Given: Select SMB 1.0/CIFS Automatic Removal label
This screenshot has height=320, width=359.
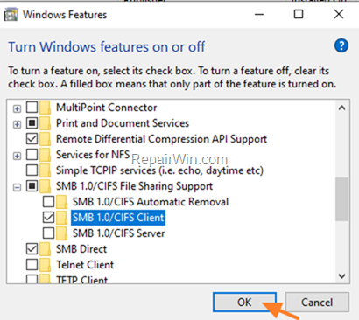Looking at the screenshot, I should (x=151, y=202).
